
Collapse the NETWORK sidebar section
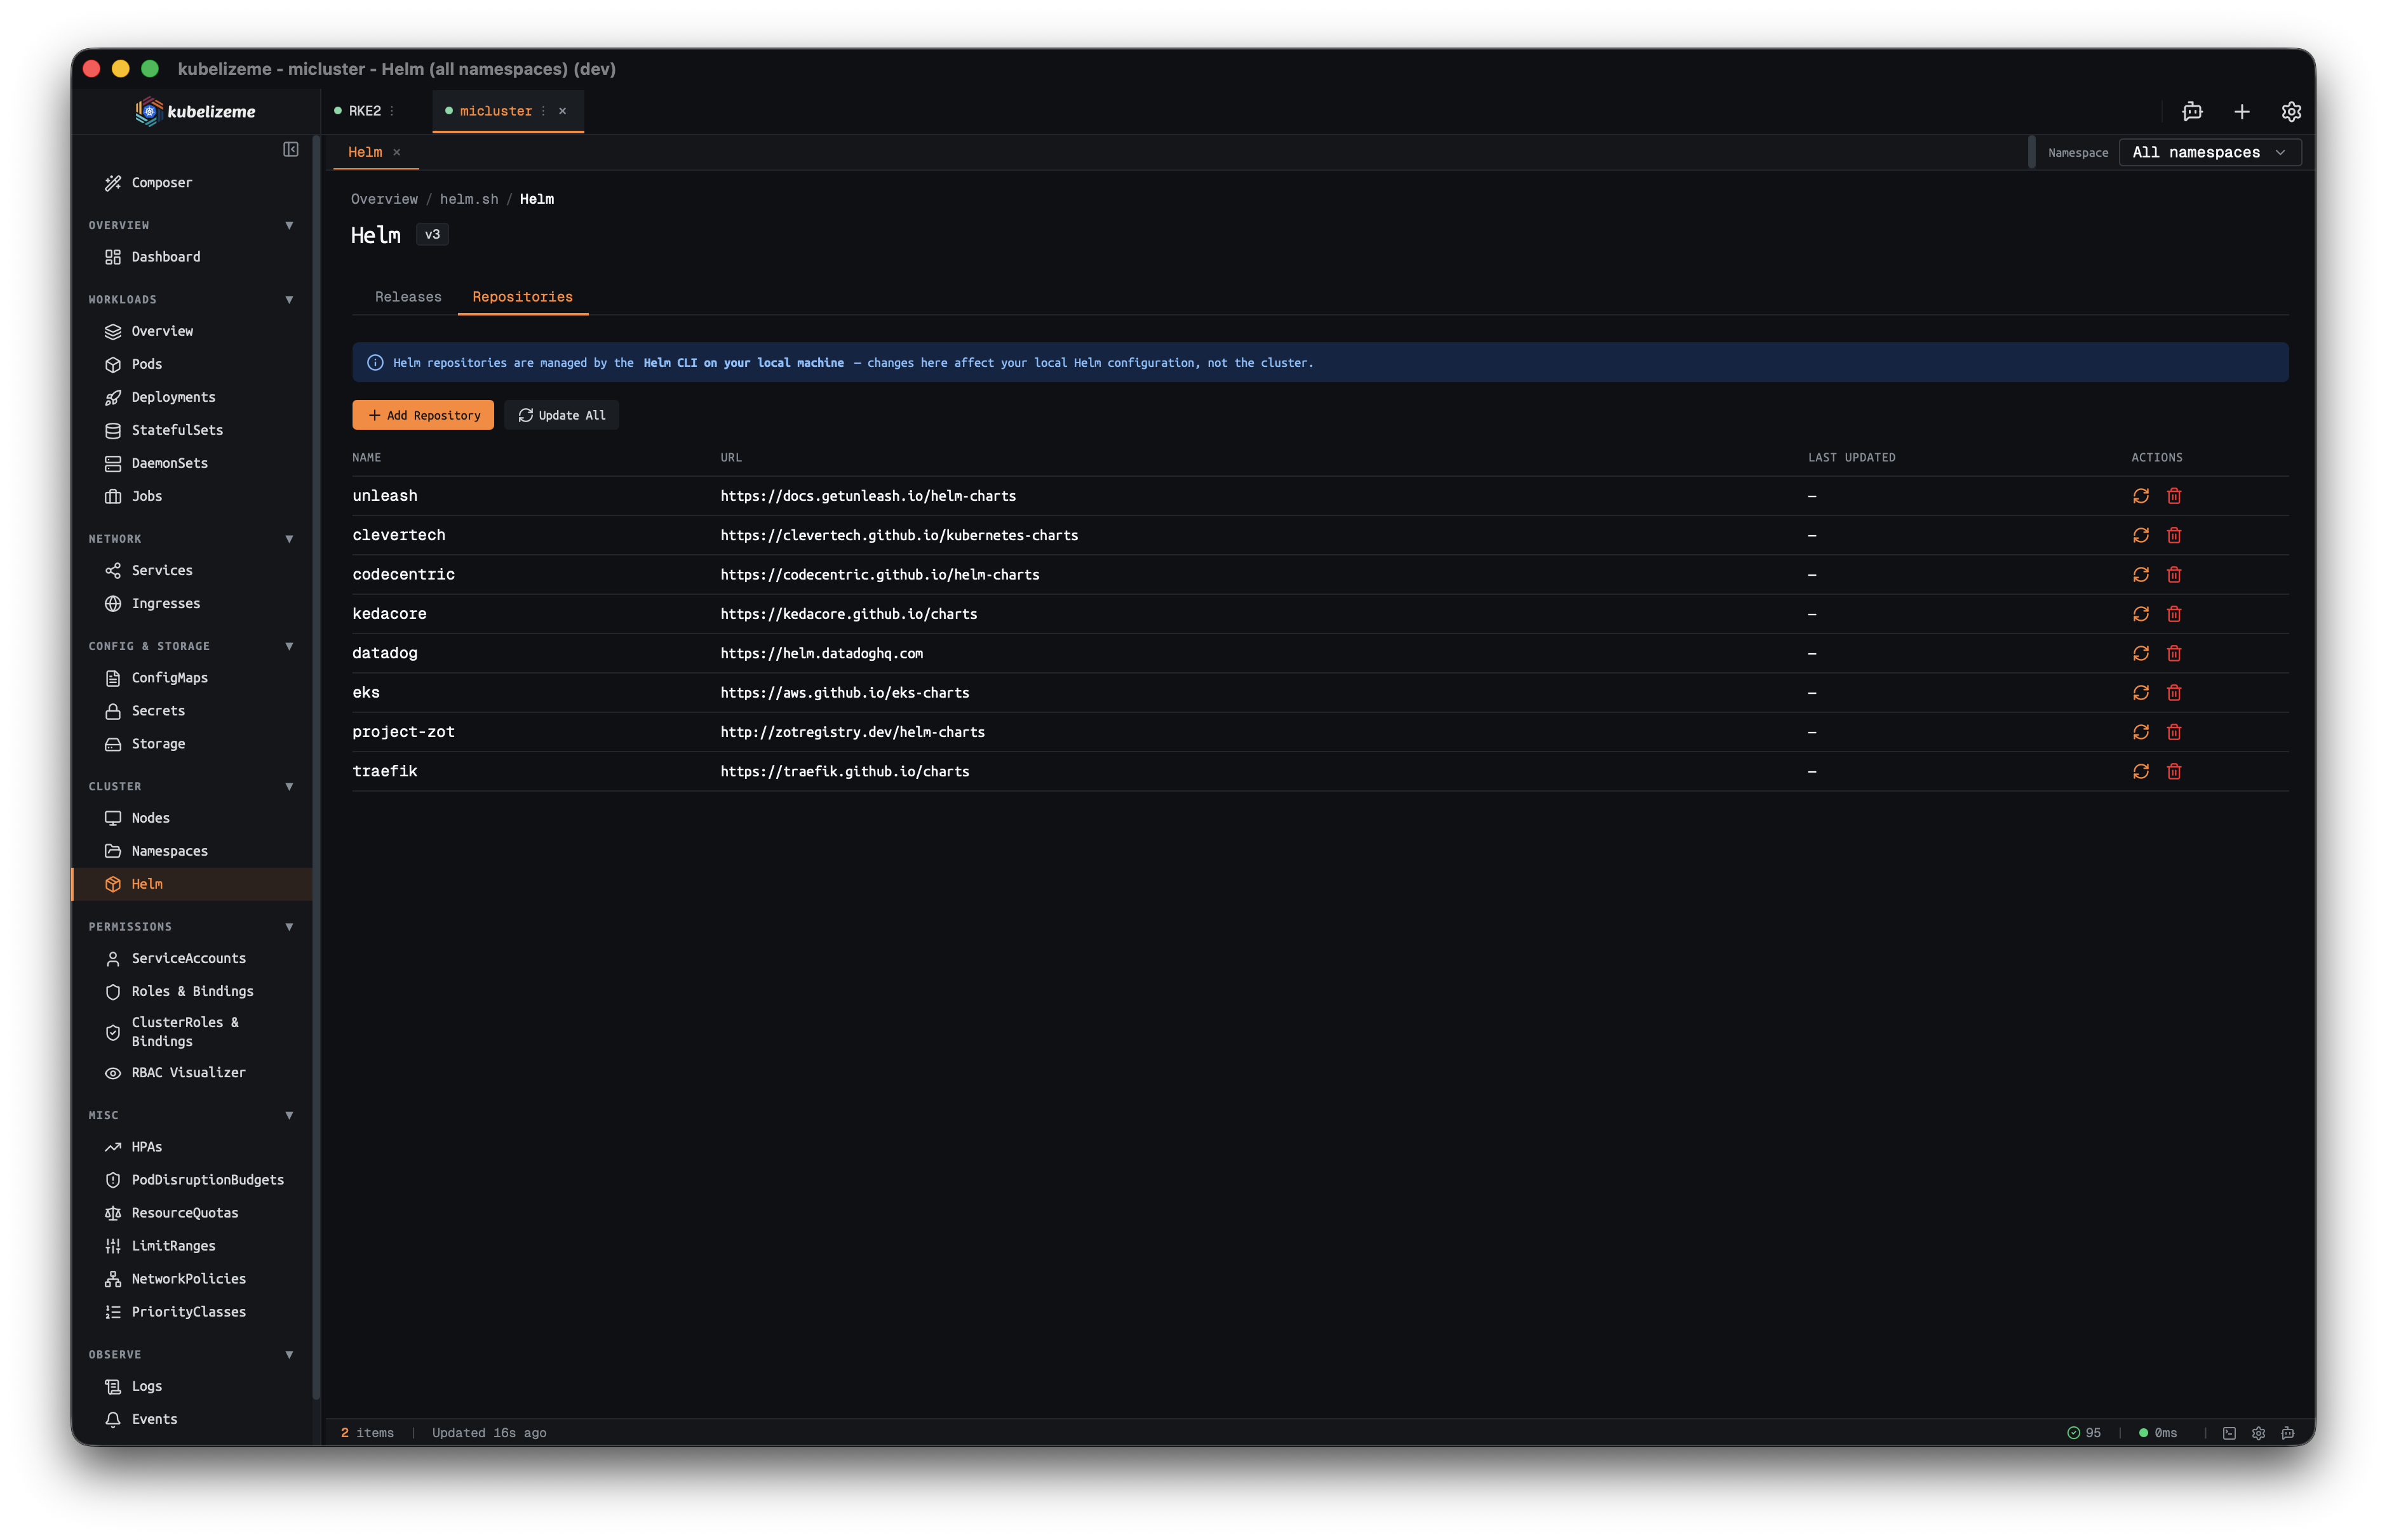point(289,539)
